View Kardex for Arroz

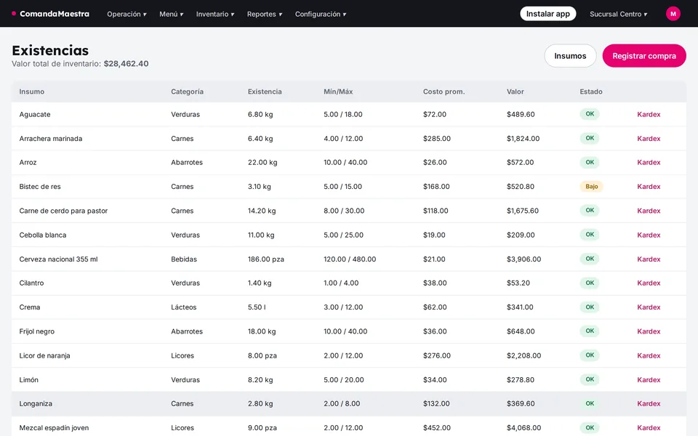pos(649,162)
